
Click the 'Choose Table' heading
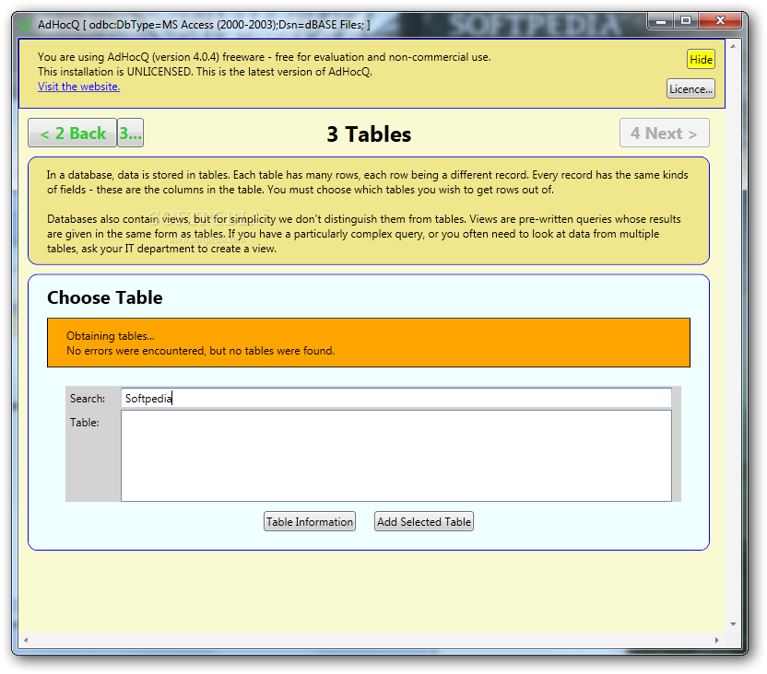105,297
